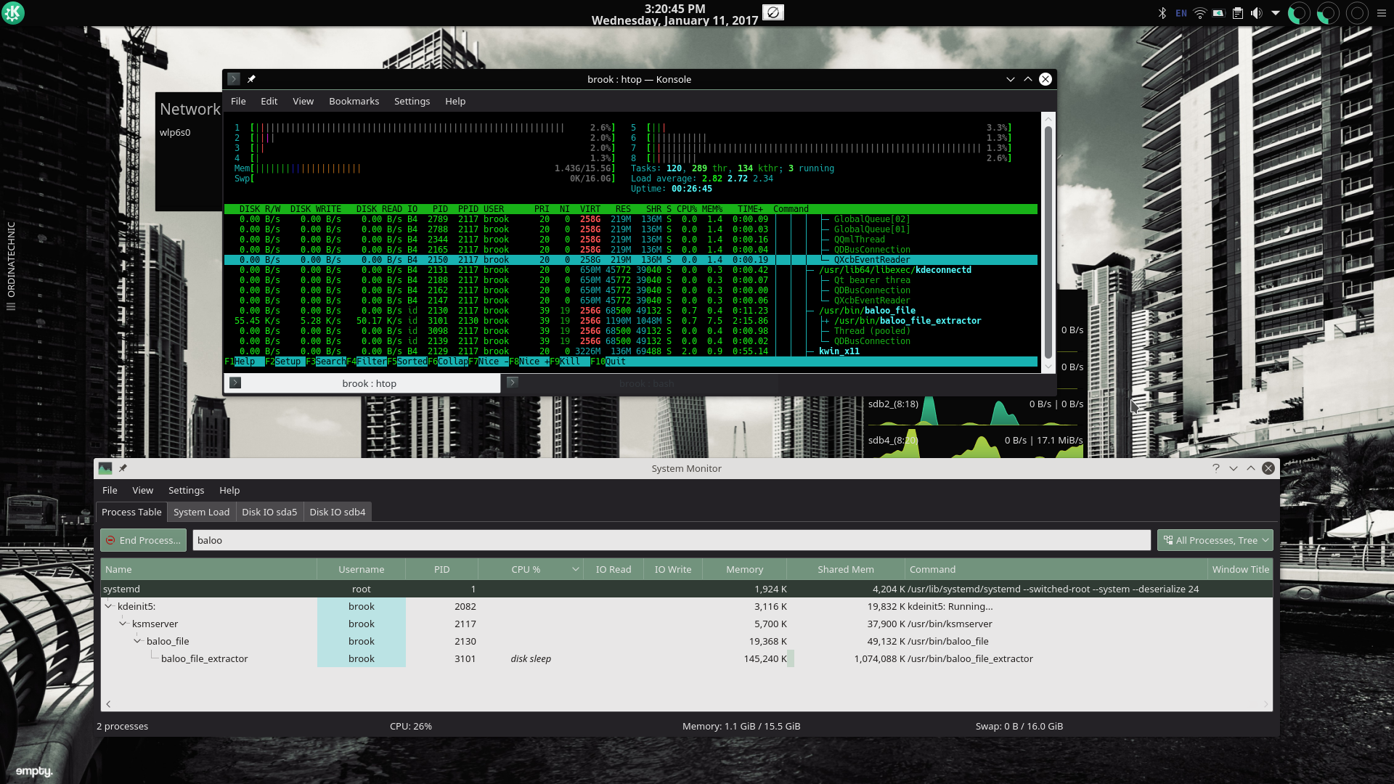Click the System Monitor window app icon

[105, 468]
